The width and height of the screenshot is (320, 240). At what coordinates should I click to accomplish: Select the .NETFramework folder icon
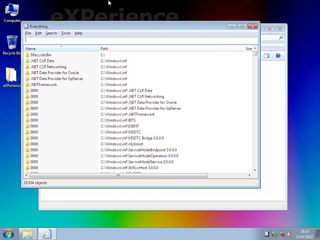(x=27, y=84)
